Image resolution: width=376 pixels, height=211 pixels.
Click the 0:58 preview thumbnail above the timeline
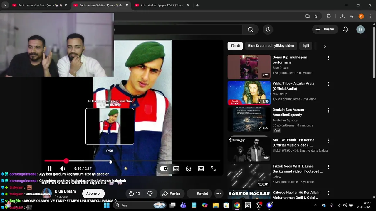point(110,126)
